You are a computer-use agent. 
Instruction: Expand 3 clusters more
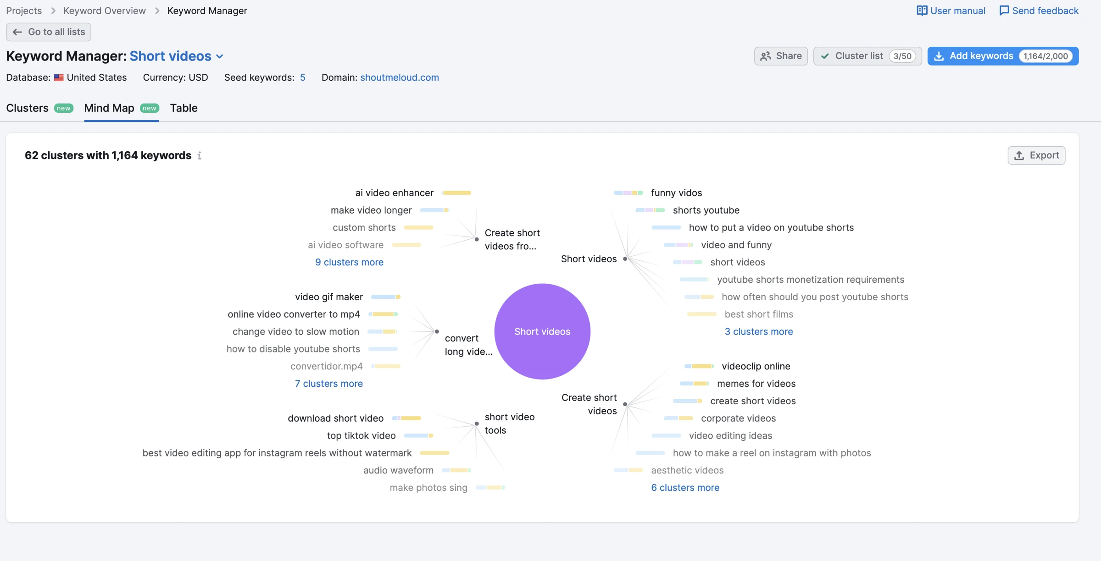coord(759,331)
